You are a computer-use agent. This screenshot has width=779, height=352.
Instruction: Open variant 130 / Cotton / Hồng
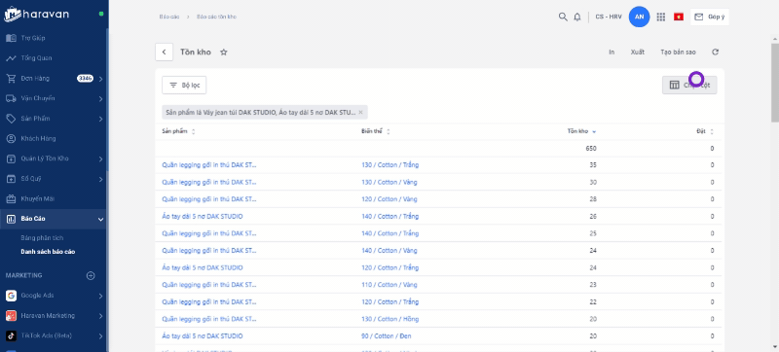(390, 319)
